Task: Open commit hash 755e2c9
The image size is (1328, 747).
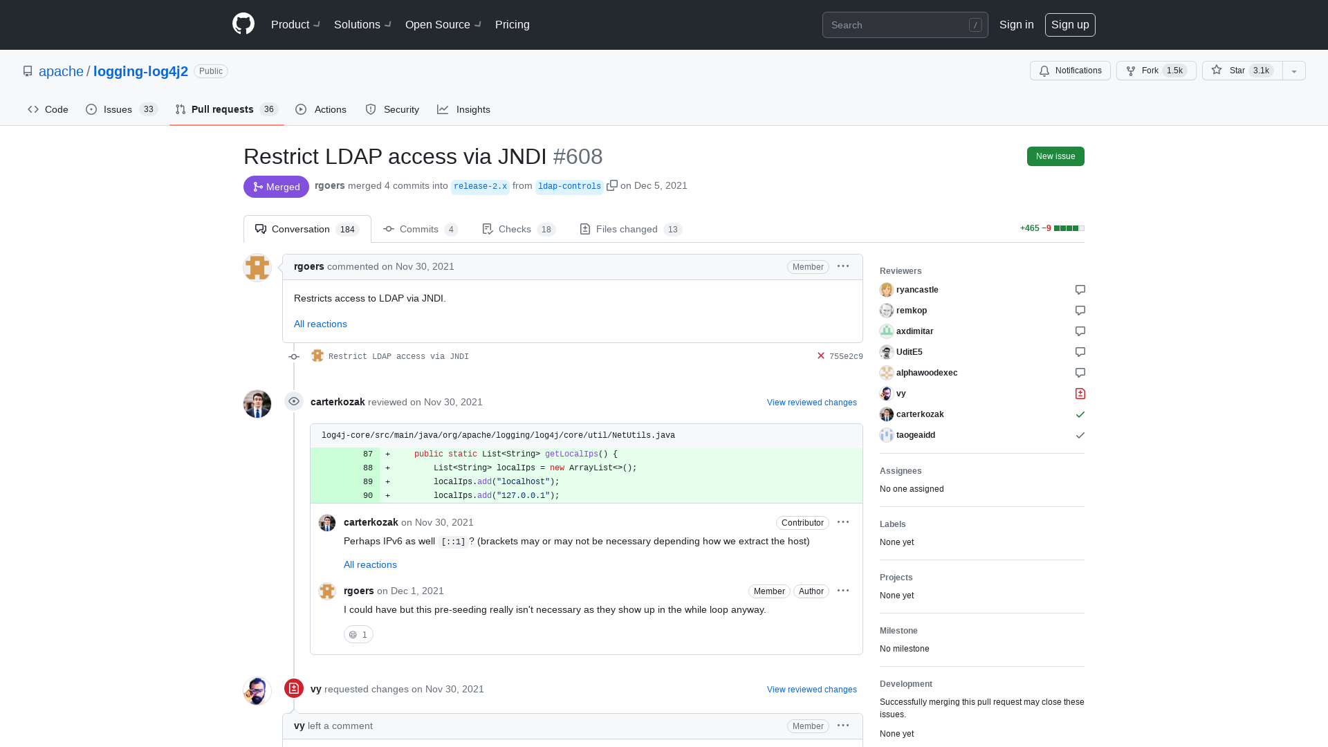Action: [846, 356]
